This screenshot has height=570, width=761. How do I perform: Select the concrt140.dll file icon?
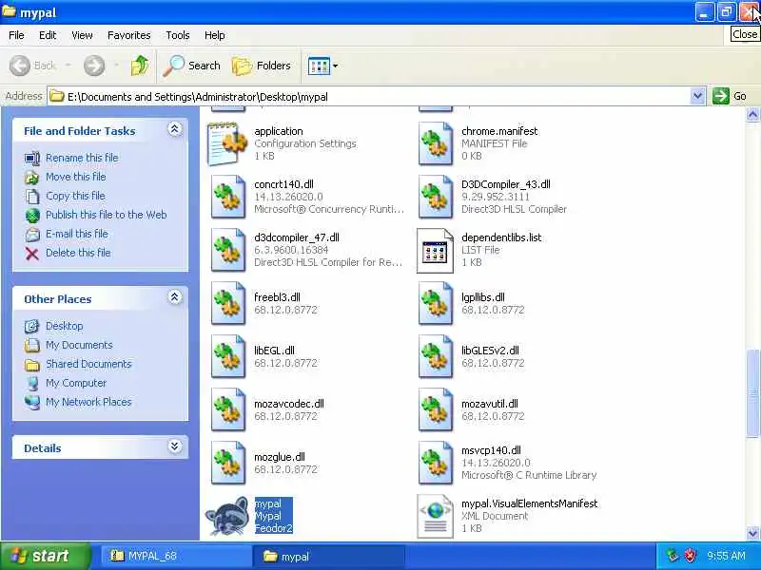[227, 197]
